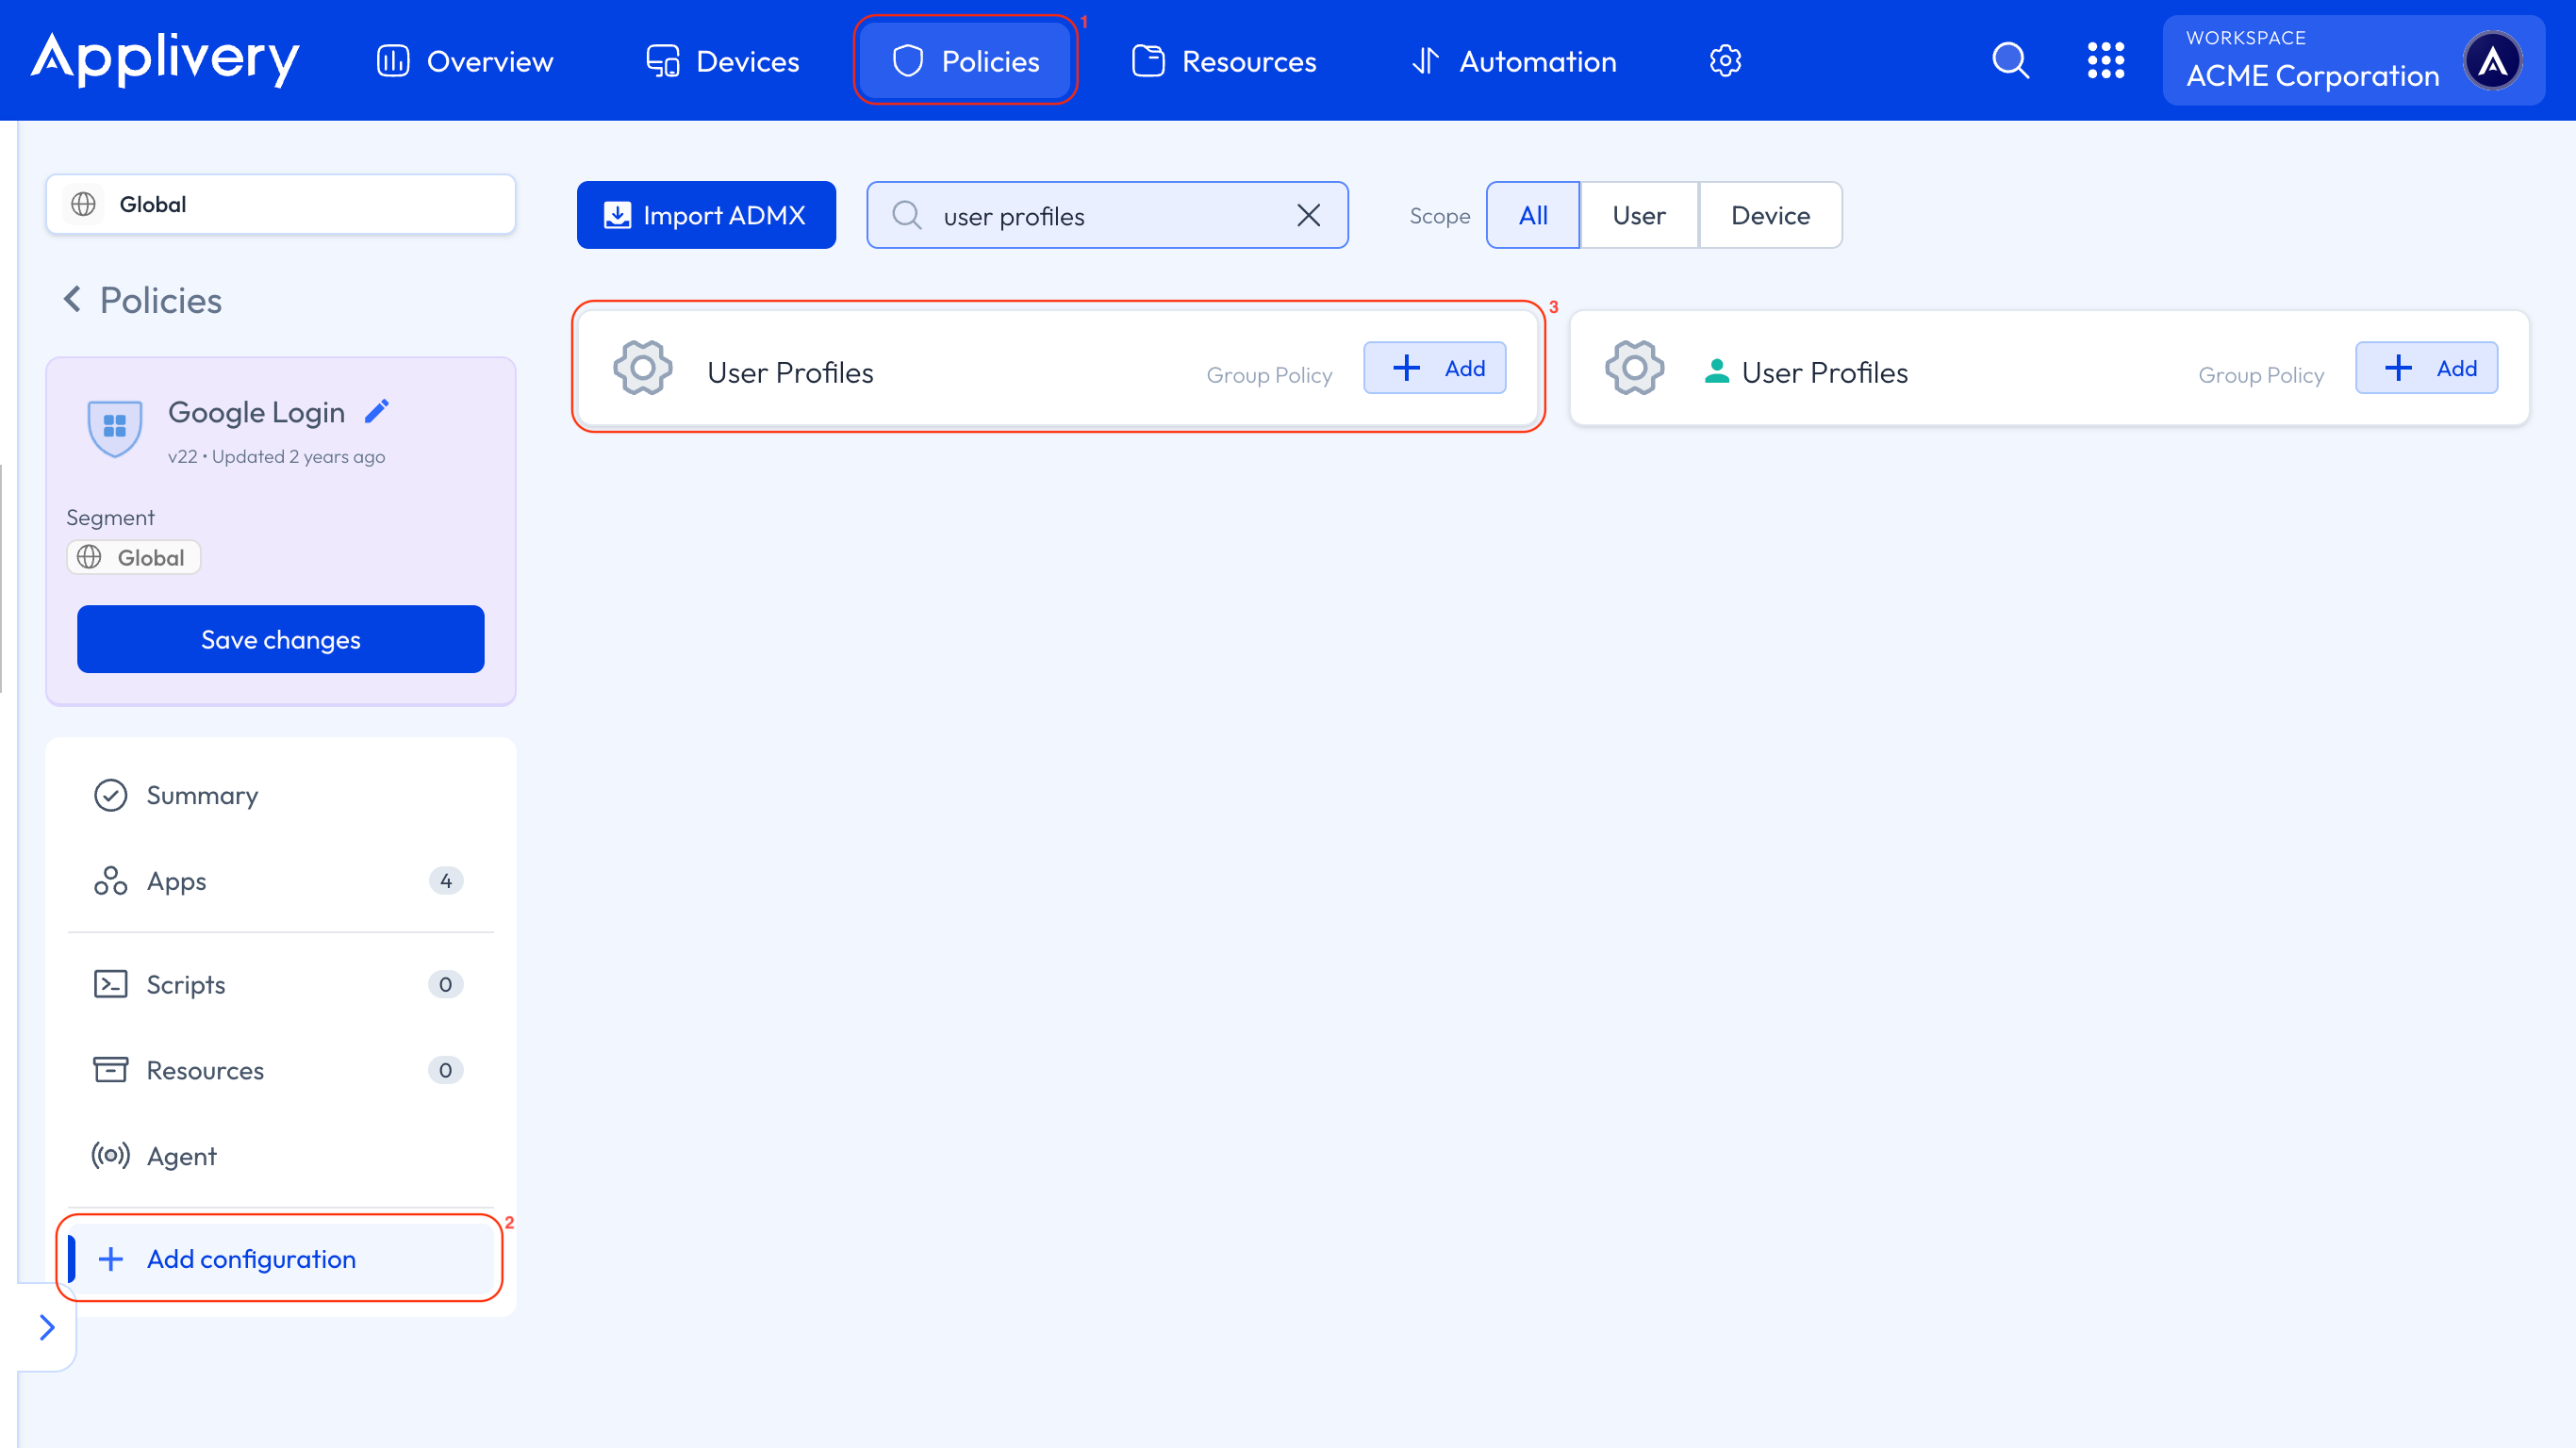The image size is (2576, 1448).
Task: Switch scope to Device
Action: coord(1770,214)
